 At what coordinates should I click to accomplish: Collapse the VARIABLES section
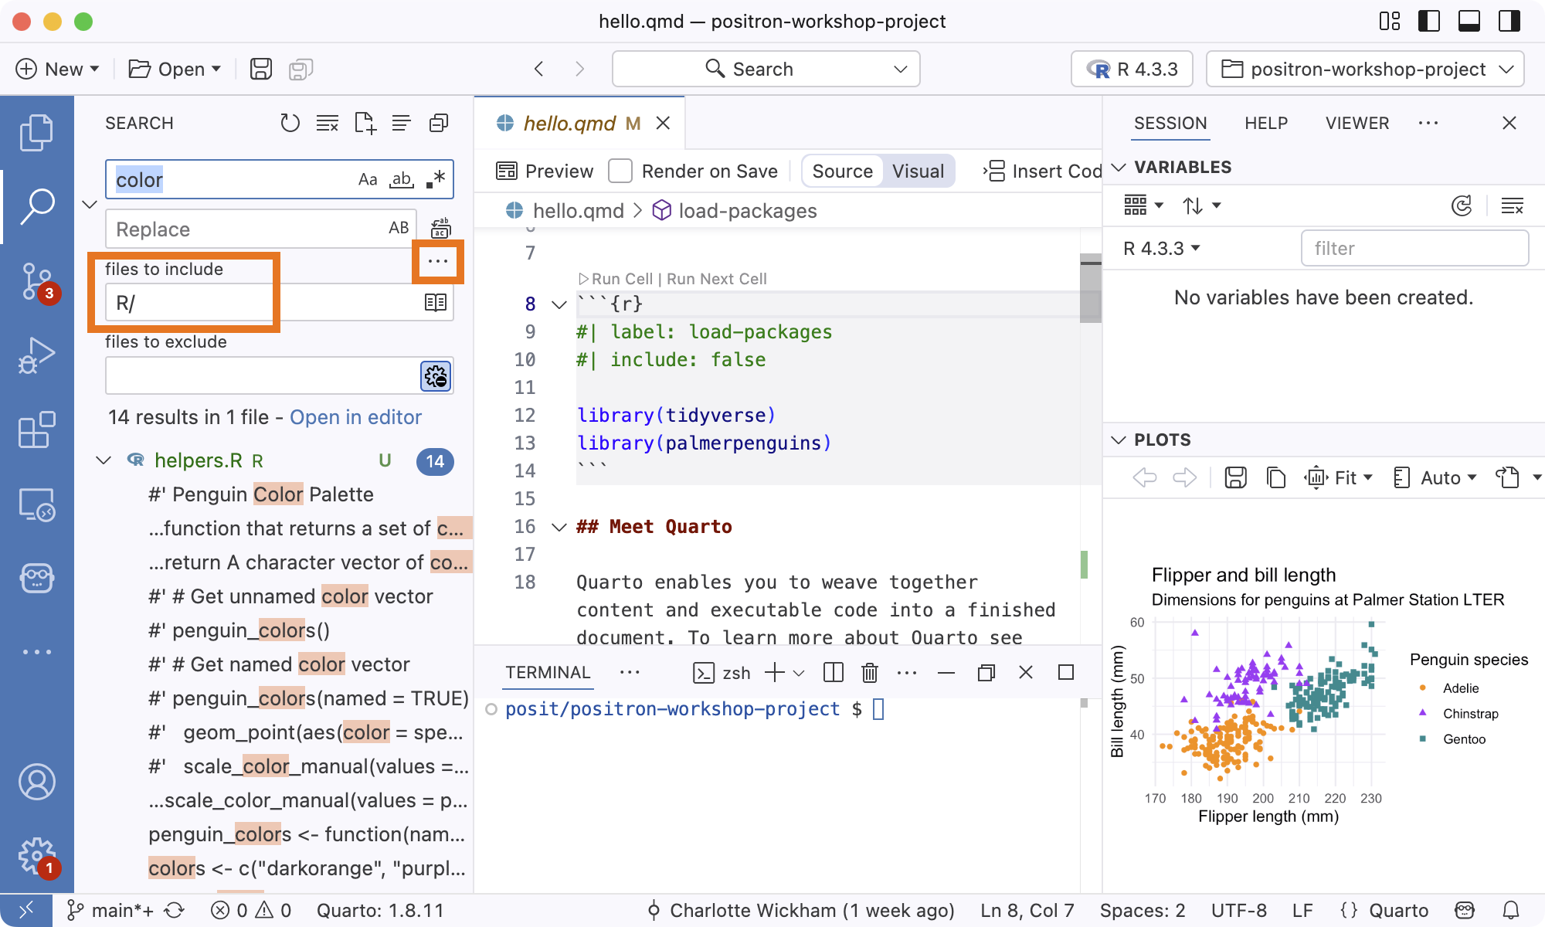[1118, 167]
